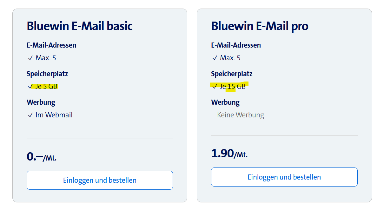Click Einloggen und bestellen for basic plan
Screen dimensions: 384x210
(x=100, y=180)
